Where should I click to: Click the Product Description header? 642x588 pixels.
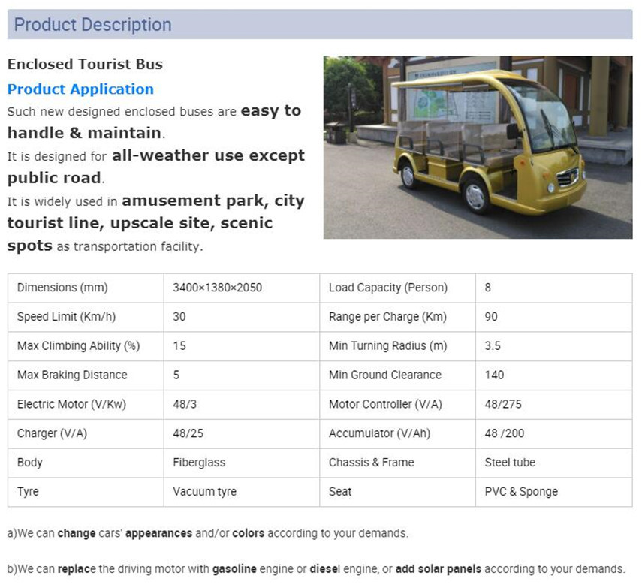pos(320,24)
